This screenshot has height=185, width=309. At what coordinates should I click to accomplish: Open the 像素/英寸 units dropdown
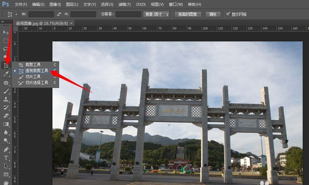point(156,14)
